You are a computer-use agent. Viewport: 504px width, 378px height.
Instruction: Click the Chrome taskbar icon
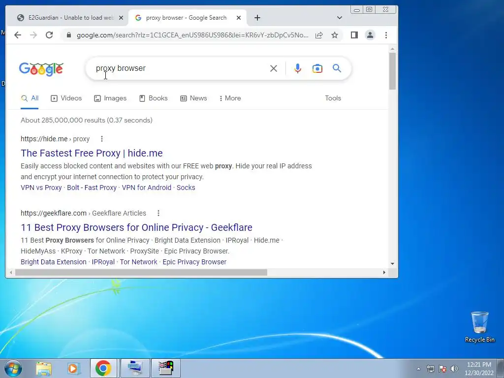[x=103, y=368]
